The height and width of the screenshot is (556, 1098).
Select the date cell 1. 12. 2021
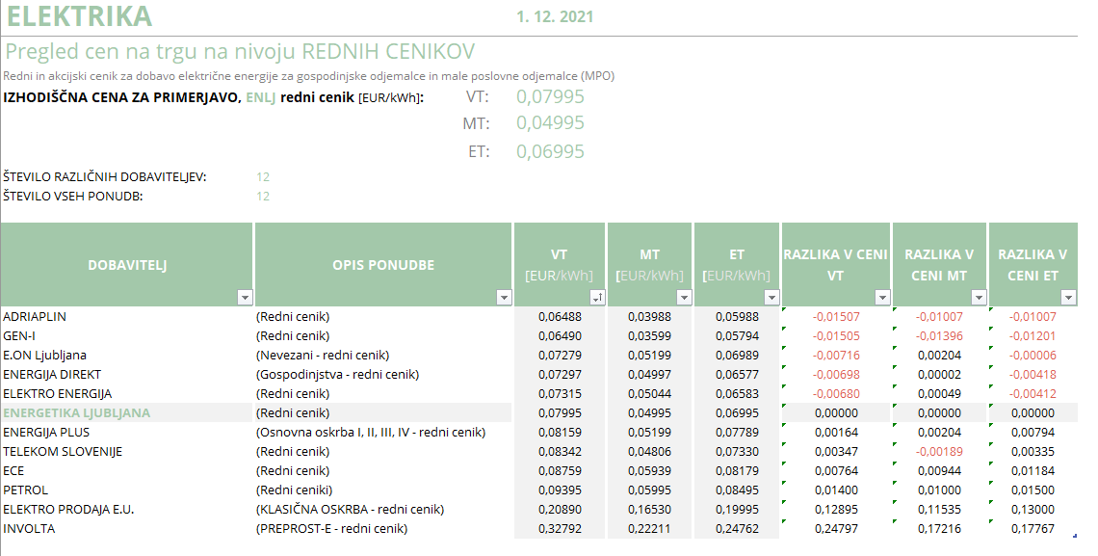(555, 16)
